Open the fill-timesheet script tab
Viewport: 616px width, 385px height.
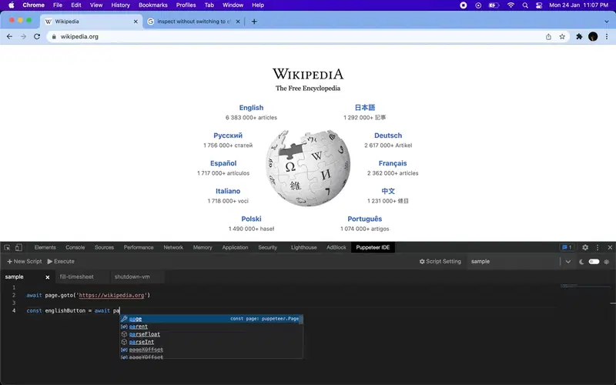coord(76,277)
